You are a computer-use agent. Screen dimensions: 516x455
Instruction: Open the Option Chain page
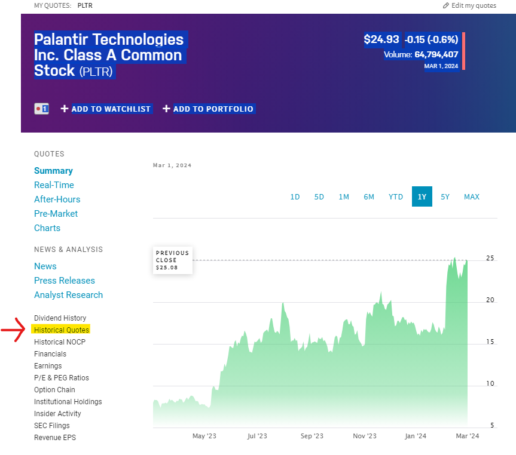[54, 389]
